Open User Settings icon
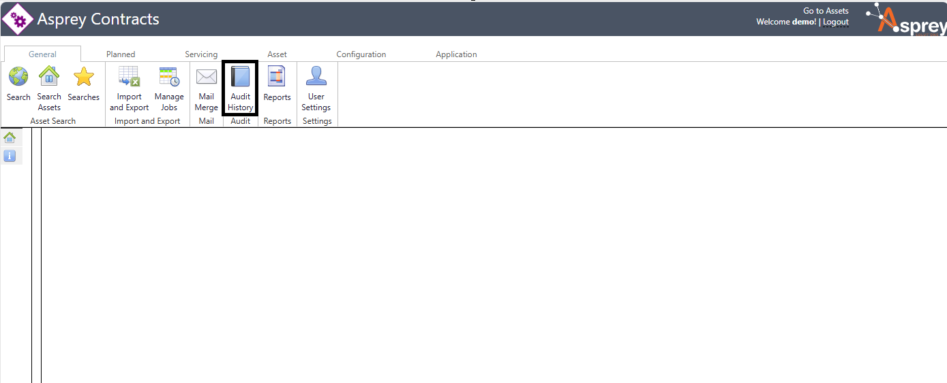This screenshot has height=383, width=947. [x=316, y=77]
